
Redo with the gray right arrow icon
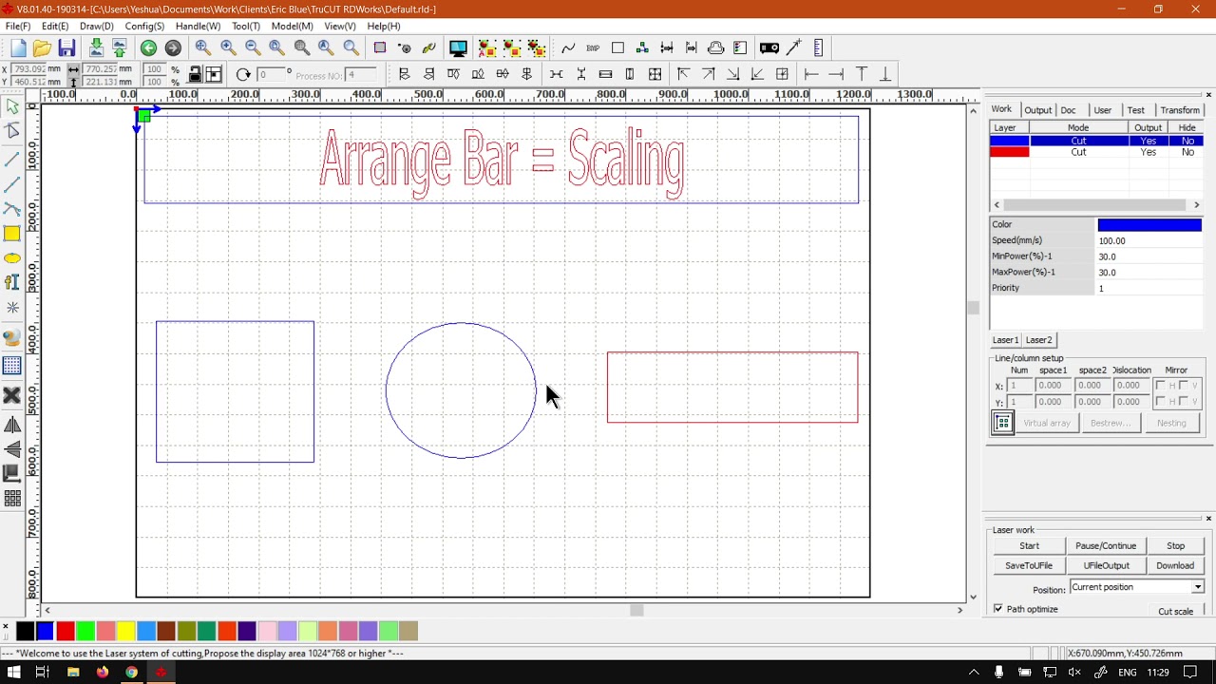coord(173,48)
